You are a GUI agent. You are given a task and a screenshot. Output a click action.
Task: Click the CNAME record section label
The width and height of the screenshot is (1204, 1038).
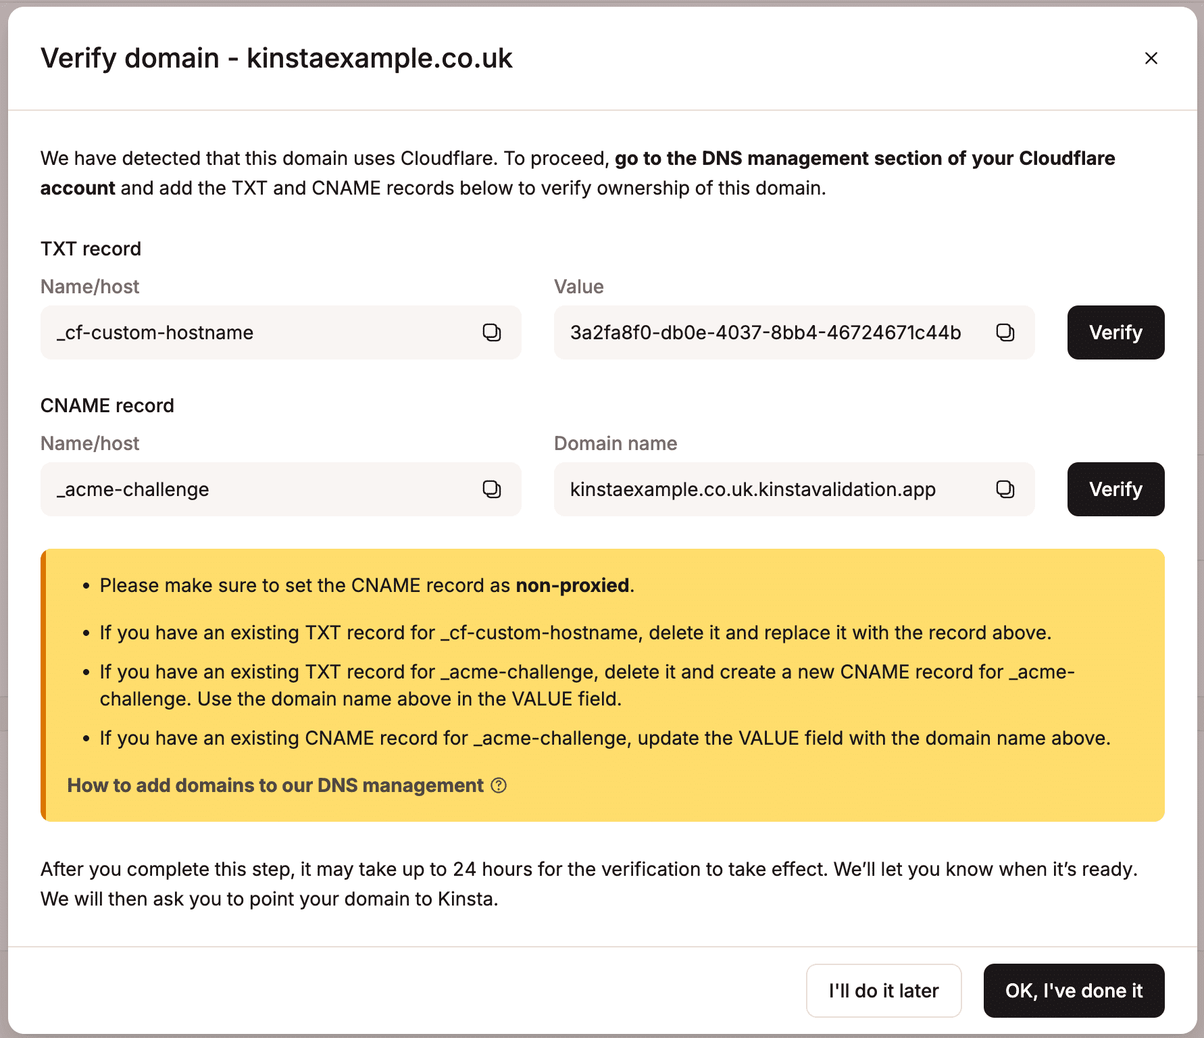click(107, 405)
